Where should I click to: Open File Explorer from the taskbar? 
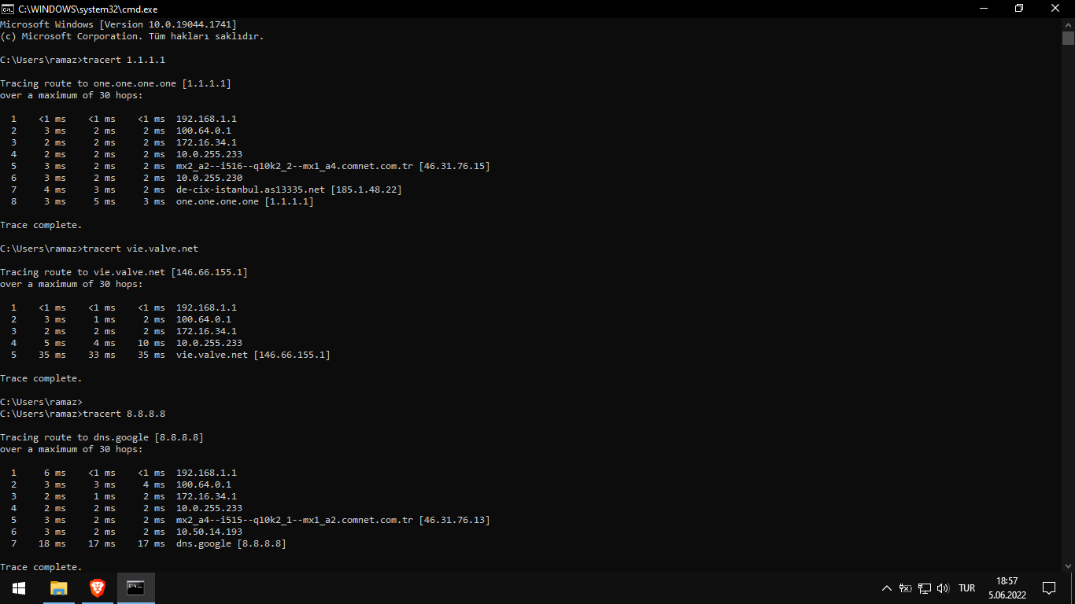pos(59,587)
